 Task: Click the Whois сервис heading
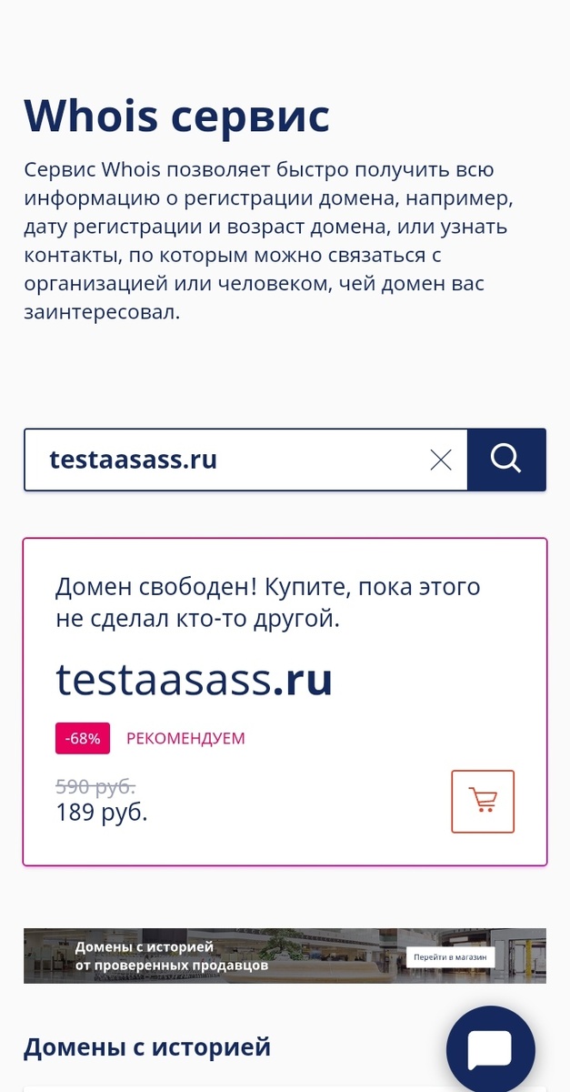[x=178, y=115]
